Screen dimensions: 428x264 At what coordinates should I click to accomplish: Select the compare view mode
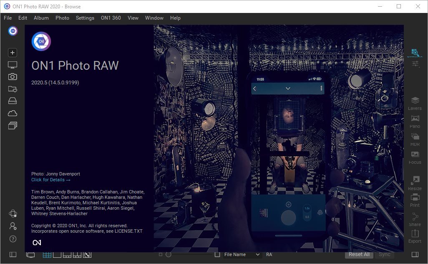tap(77, 255)
